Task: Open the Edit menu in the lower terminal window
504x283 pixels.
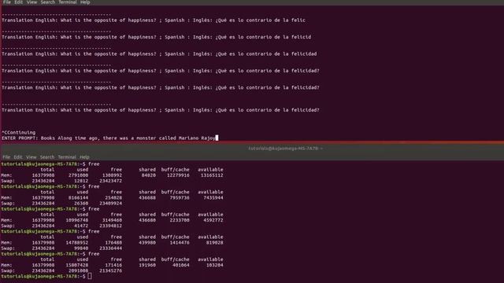Action: pos(18,157)
